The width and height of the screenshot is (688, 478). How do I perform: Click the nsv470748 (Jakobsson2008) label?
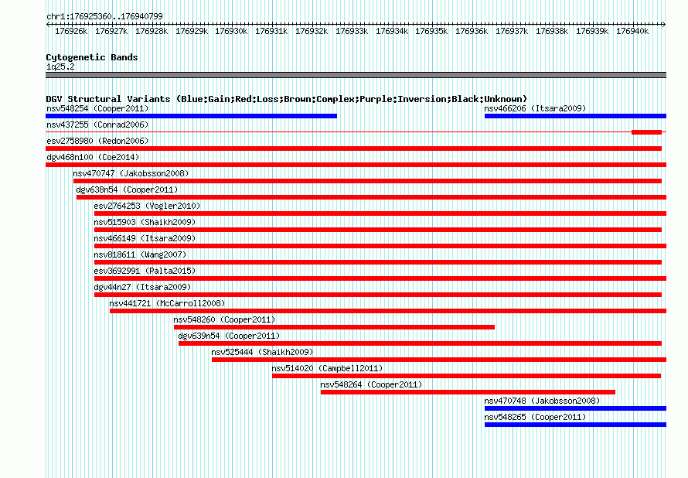pos(542,401)
